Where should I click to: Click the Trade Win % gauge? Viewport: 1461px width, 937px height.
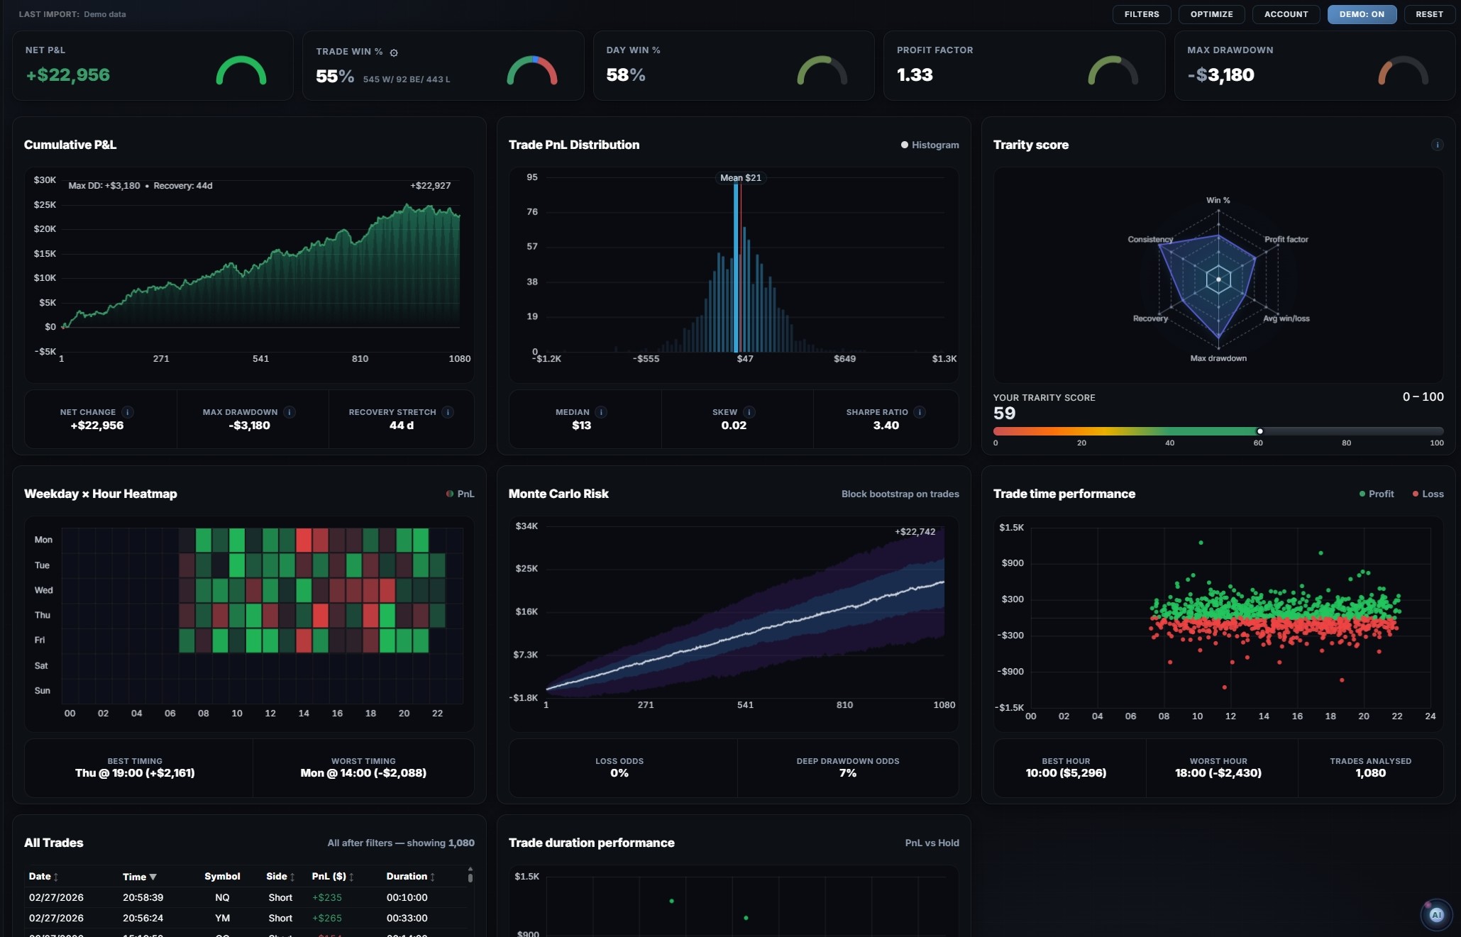click(532, 70)
